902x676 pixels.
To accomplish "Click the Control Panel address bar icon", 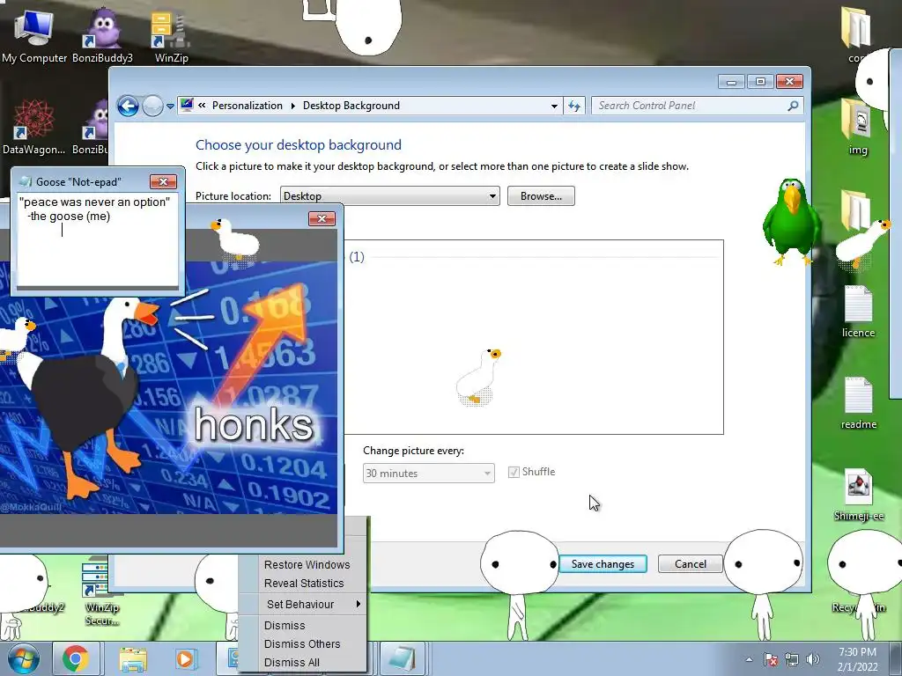I will [187, 106].
